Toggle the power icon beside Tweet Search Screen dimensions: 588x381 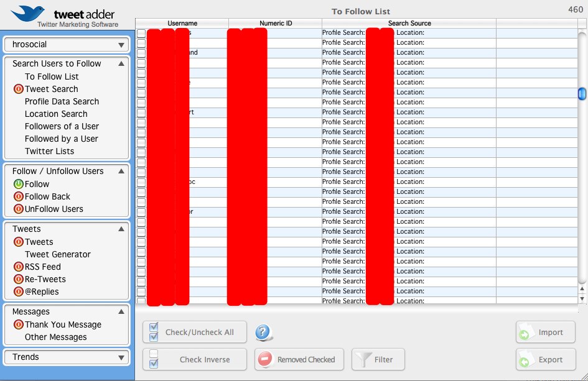(x=19, y=89)
